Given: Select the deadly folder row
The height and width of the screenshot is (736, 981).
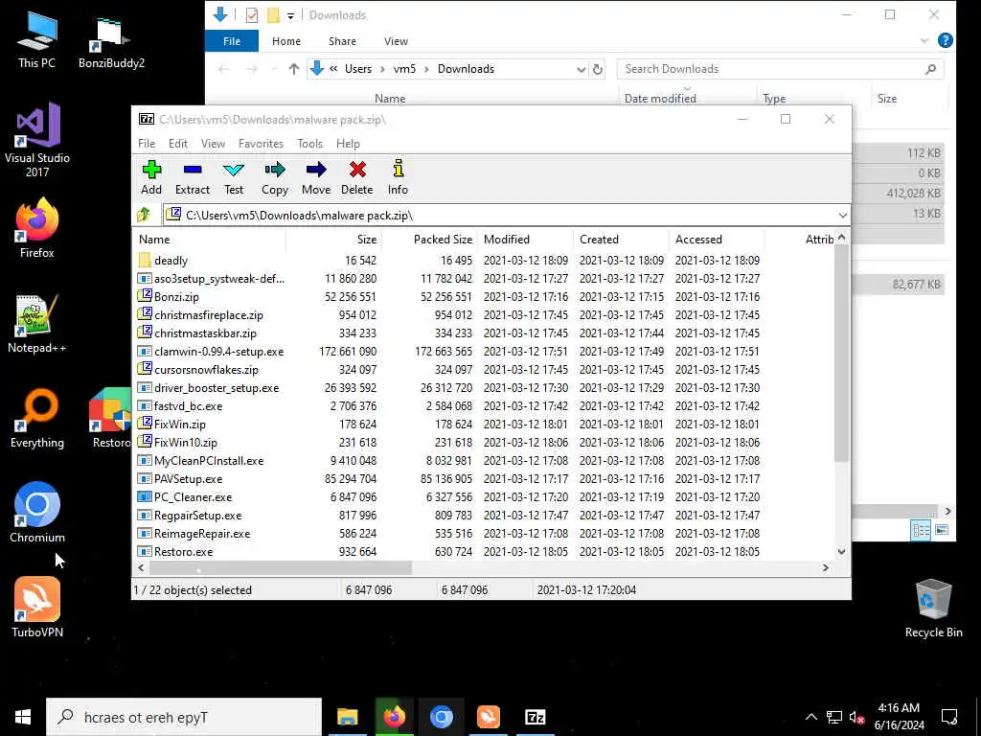Looking at the screenshot, I should (484, 261).
